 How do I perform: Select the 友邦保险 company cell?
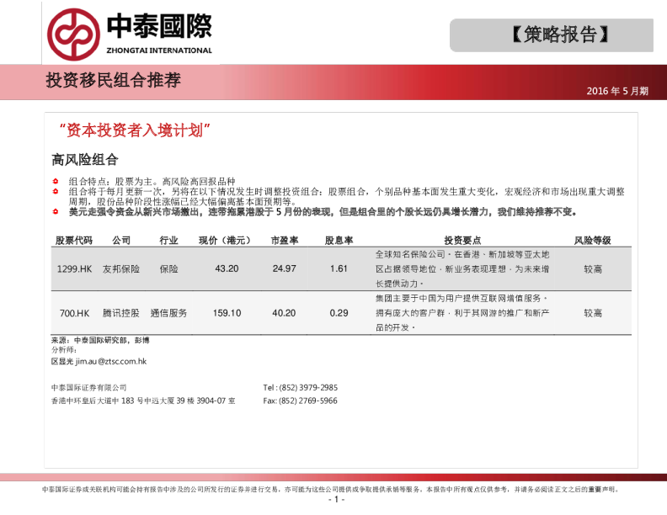[121, 269]
